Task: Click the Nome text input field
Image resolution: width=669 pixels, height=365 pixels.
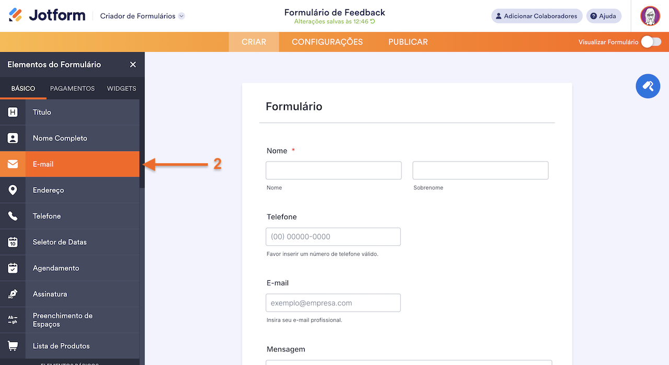Action: point(333,170)
